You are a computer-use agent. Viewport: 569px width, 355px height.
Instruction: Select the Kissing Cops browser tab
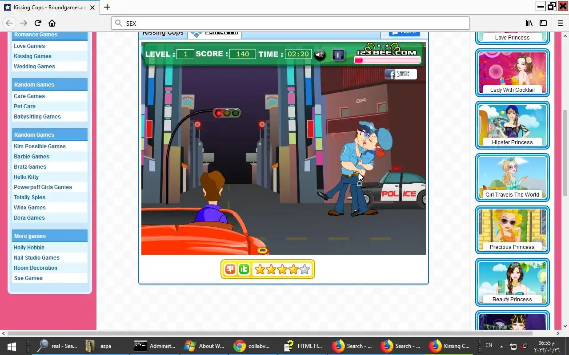[x=49, y=7]
